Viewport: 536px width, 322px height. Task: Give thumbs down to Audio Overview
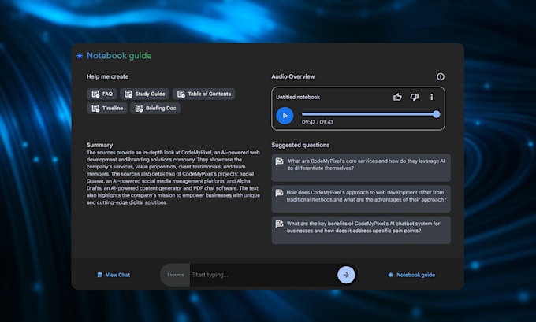click(x=415, y=97)
